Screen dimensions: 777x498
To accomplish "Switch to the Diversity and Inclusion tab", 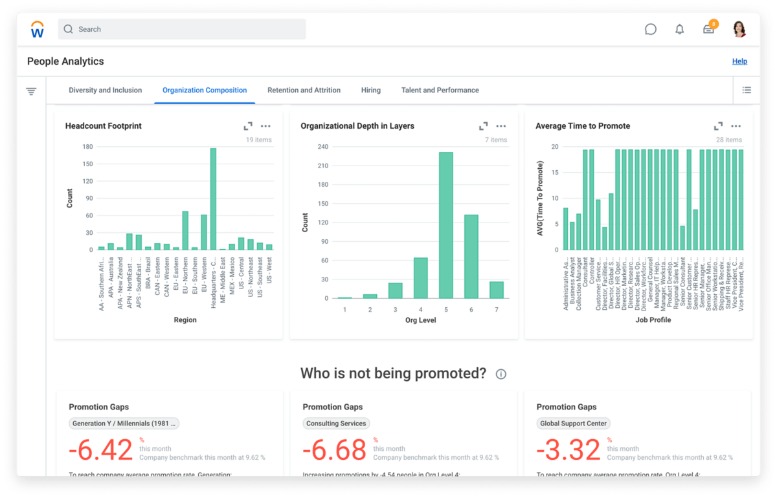I will [106, 91].
